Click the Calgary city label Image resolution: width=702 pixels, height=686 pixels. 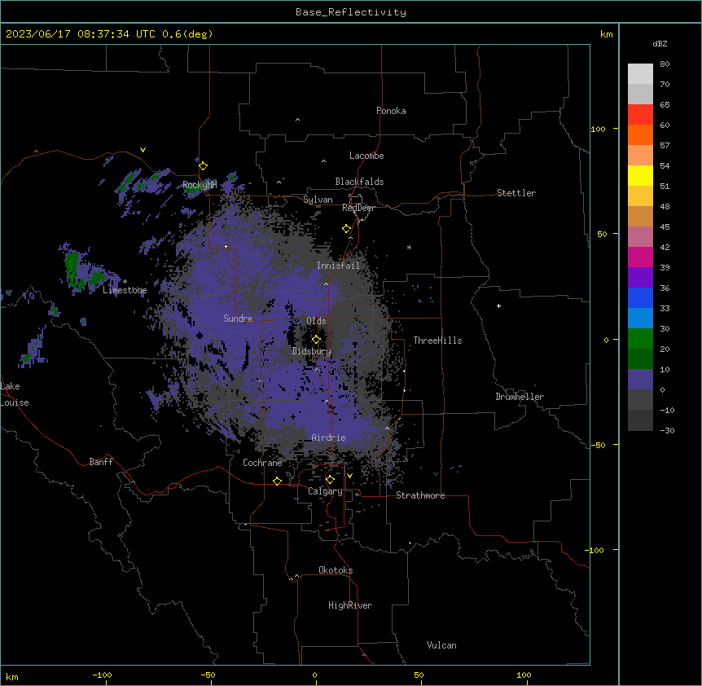325,491
